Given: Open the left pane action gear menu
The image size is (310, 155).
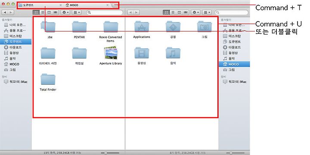Looking at the screenshot, I should coord(65,12).
